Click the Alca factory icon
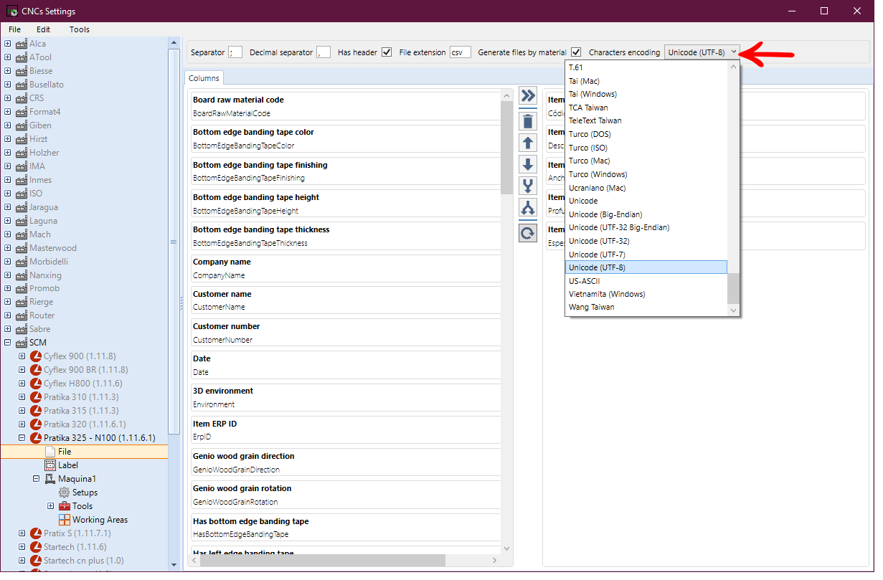 pos(22,44)
